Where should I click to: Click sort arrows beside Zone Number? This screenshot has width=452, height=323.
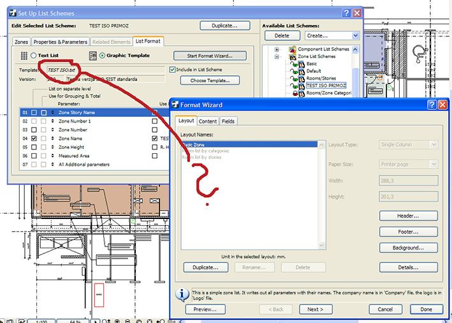(x=52, y=130)
